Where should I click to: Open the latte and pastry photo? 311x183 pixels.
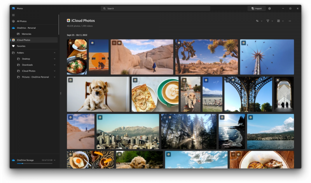(x=155, y=95)
